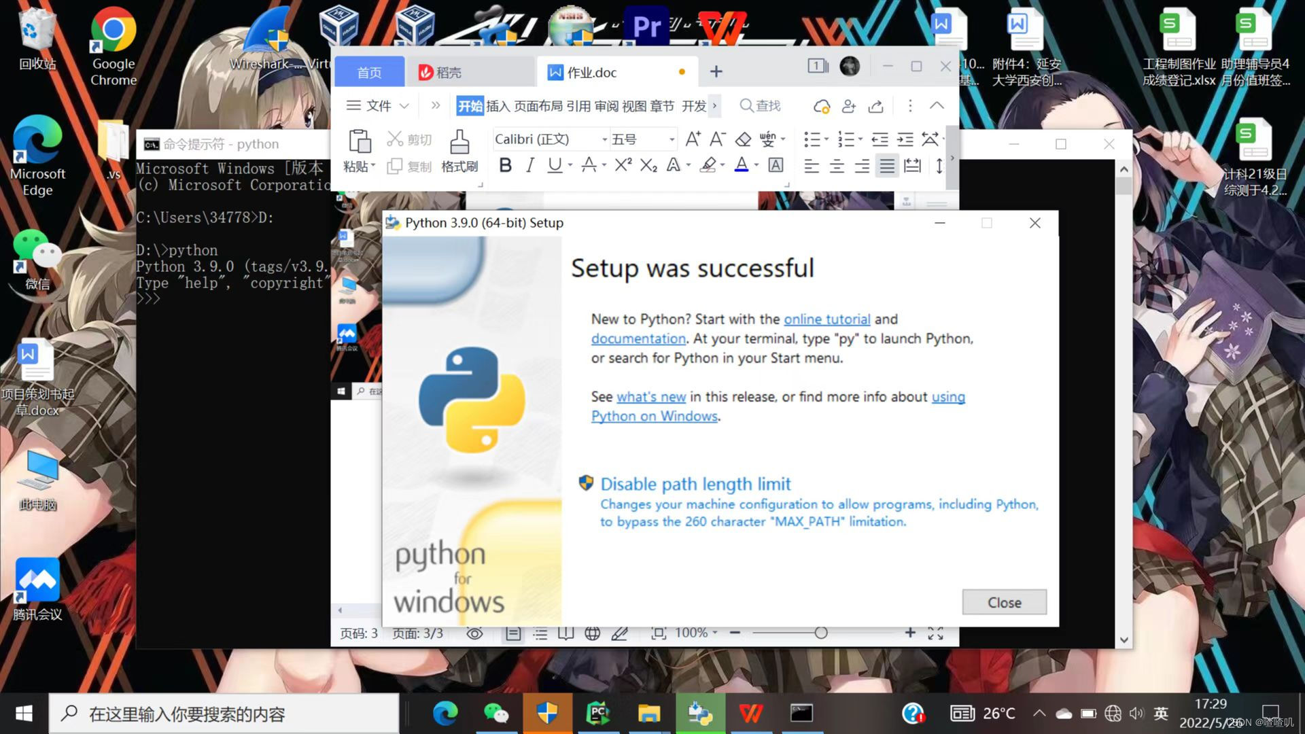Click Close in Python Setup dialog
1305x734 pixels.
tap(1004, 602)
